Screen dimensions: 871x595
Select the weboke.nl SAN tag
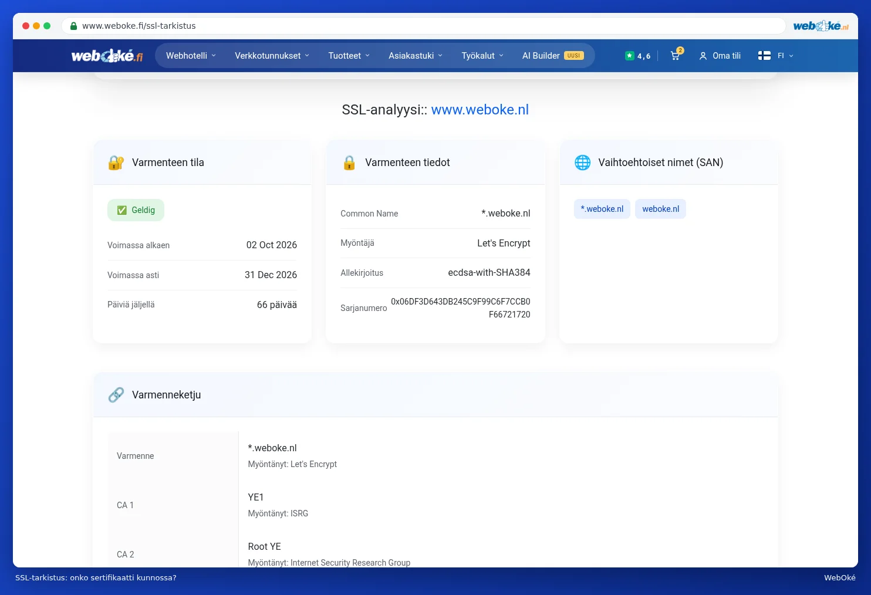[x=660, y=209]
